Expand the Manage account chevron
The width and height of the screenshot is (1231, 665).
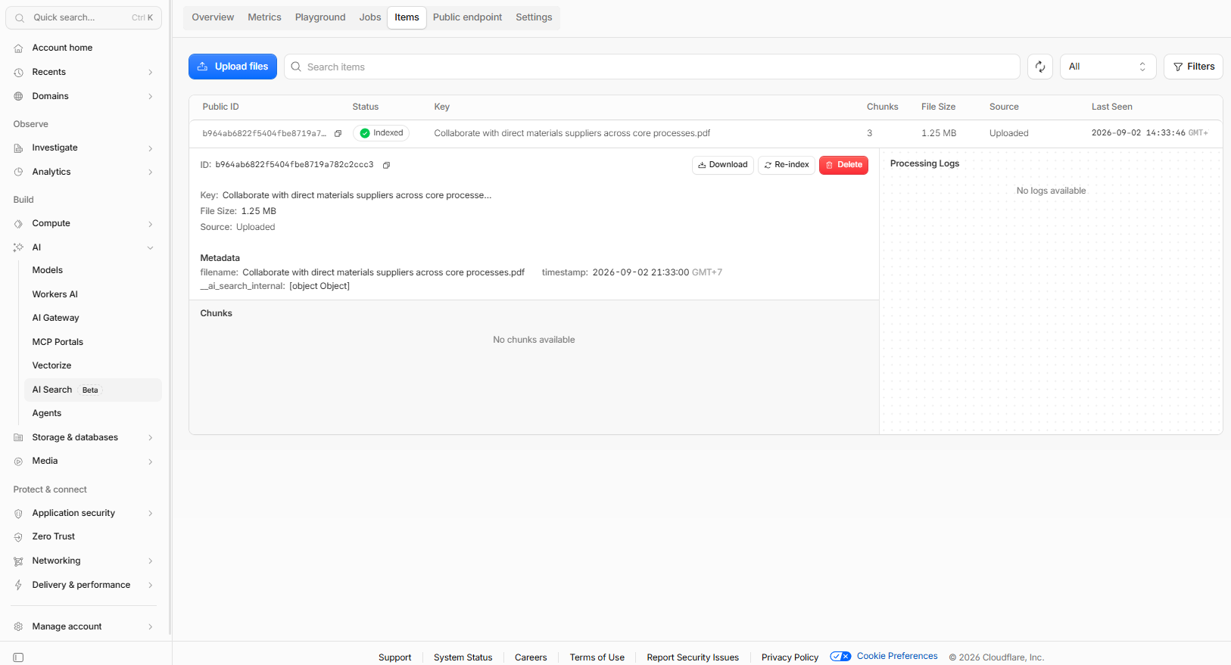click(151, 627)
